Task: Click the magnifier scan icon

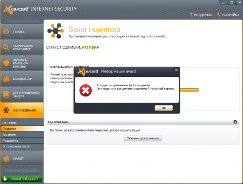Action: click(6, 47)
